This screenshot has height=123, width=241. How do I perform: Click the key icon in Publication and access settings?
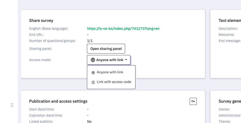click(193, 101)
